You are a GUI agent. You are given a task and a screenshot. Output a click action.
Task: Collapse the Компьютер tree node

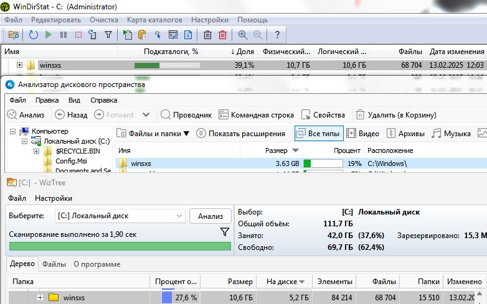[12, 131]
